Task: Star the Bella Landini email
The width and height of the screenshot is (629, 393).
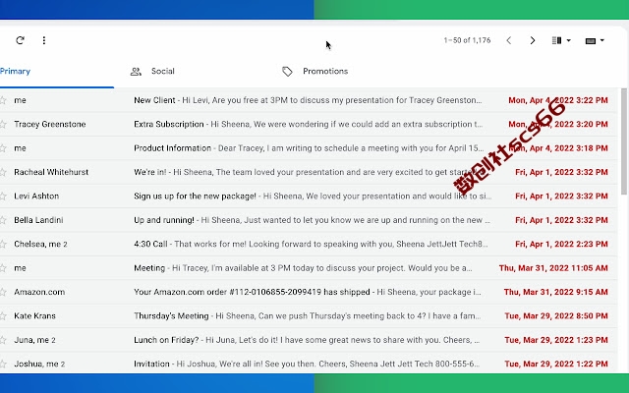Action: point(2,220)
